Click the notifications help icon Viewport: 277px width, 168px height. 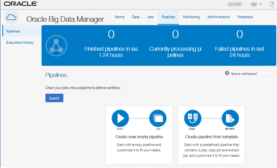(227, 73)
